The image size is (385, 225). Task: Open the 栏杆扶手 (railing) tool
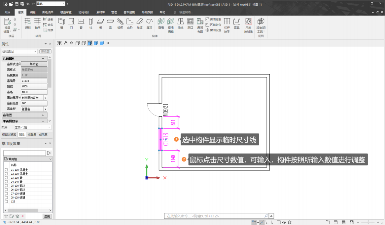pyautogui.click(x=227, y=25)
